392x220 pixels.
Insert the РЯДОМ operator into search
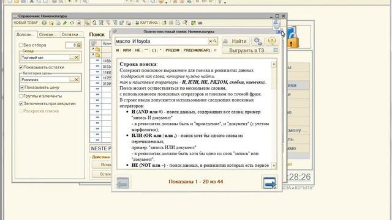[x=173, y=50]
